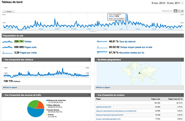This screenshot has width=185, height=121.
Task: Open the / root page link
Action: point(96,103)
